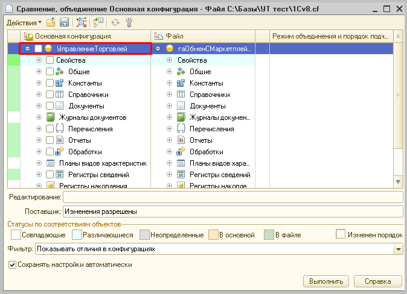Click the tree scrollbar down arrow
Viewport: 407px width, 294px height.
coord(398,182)
